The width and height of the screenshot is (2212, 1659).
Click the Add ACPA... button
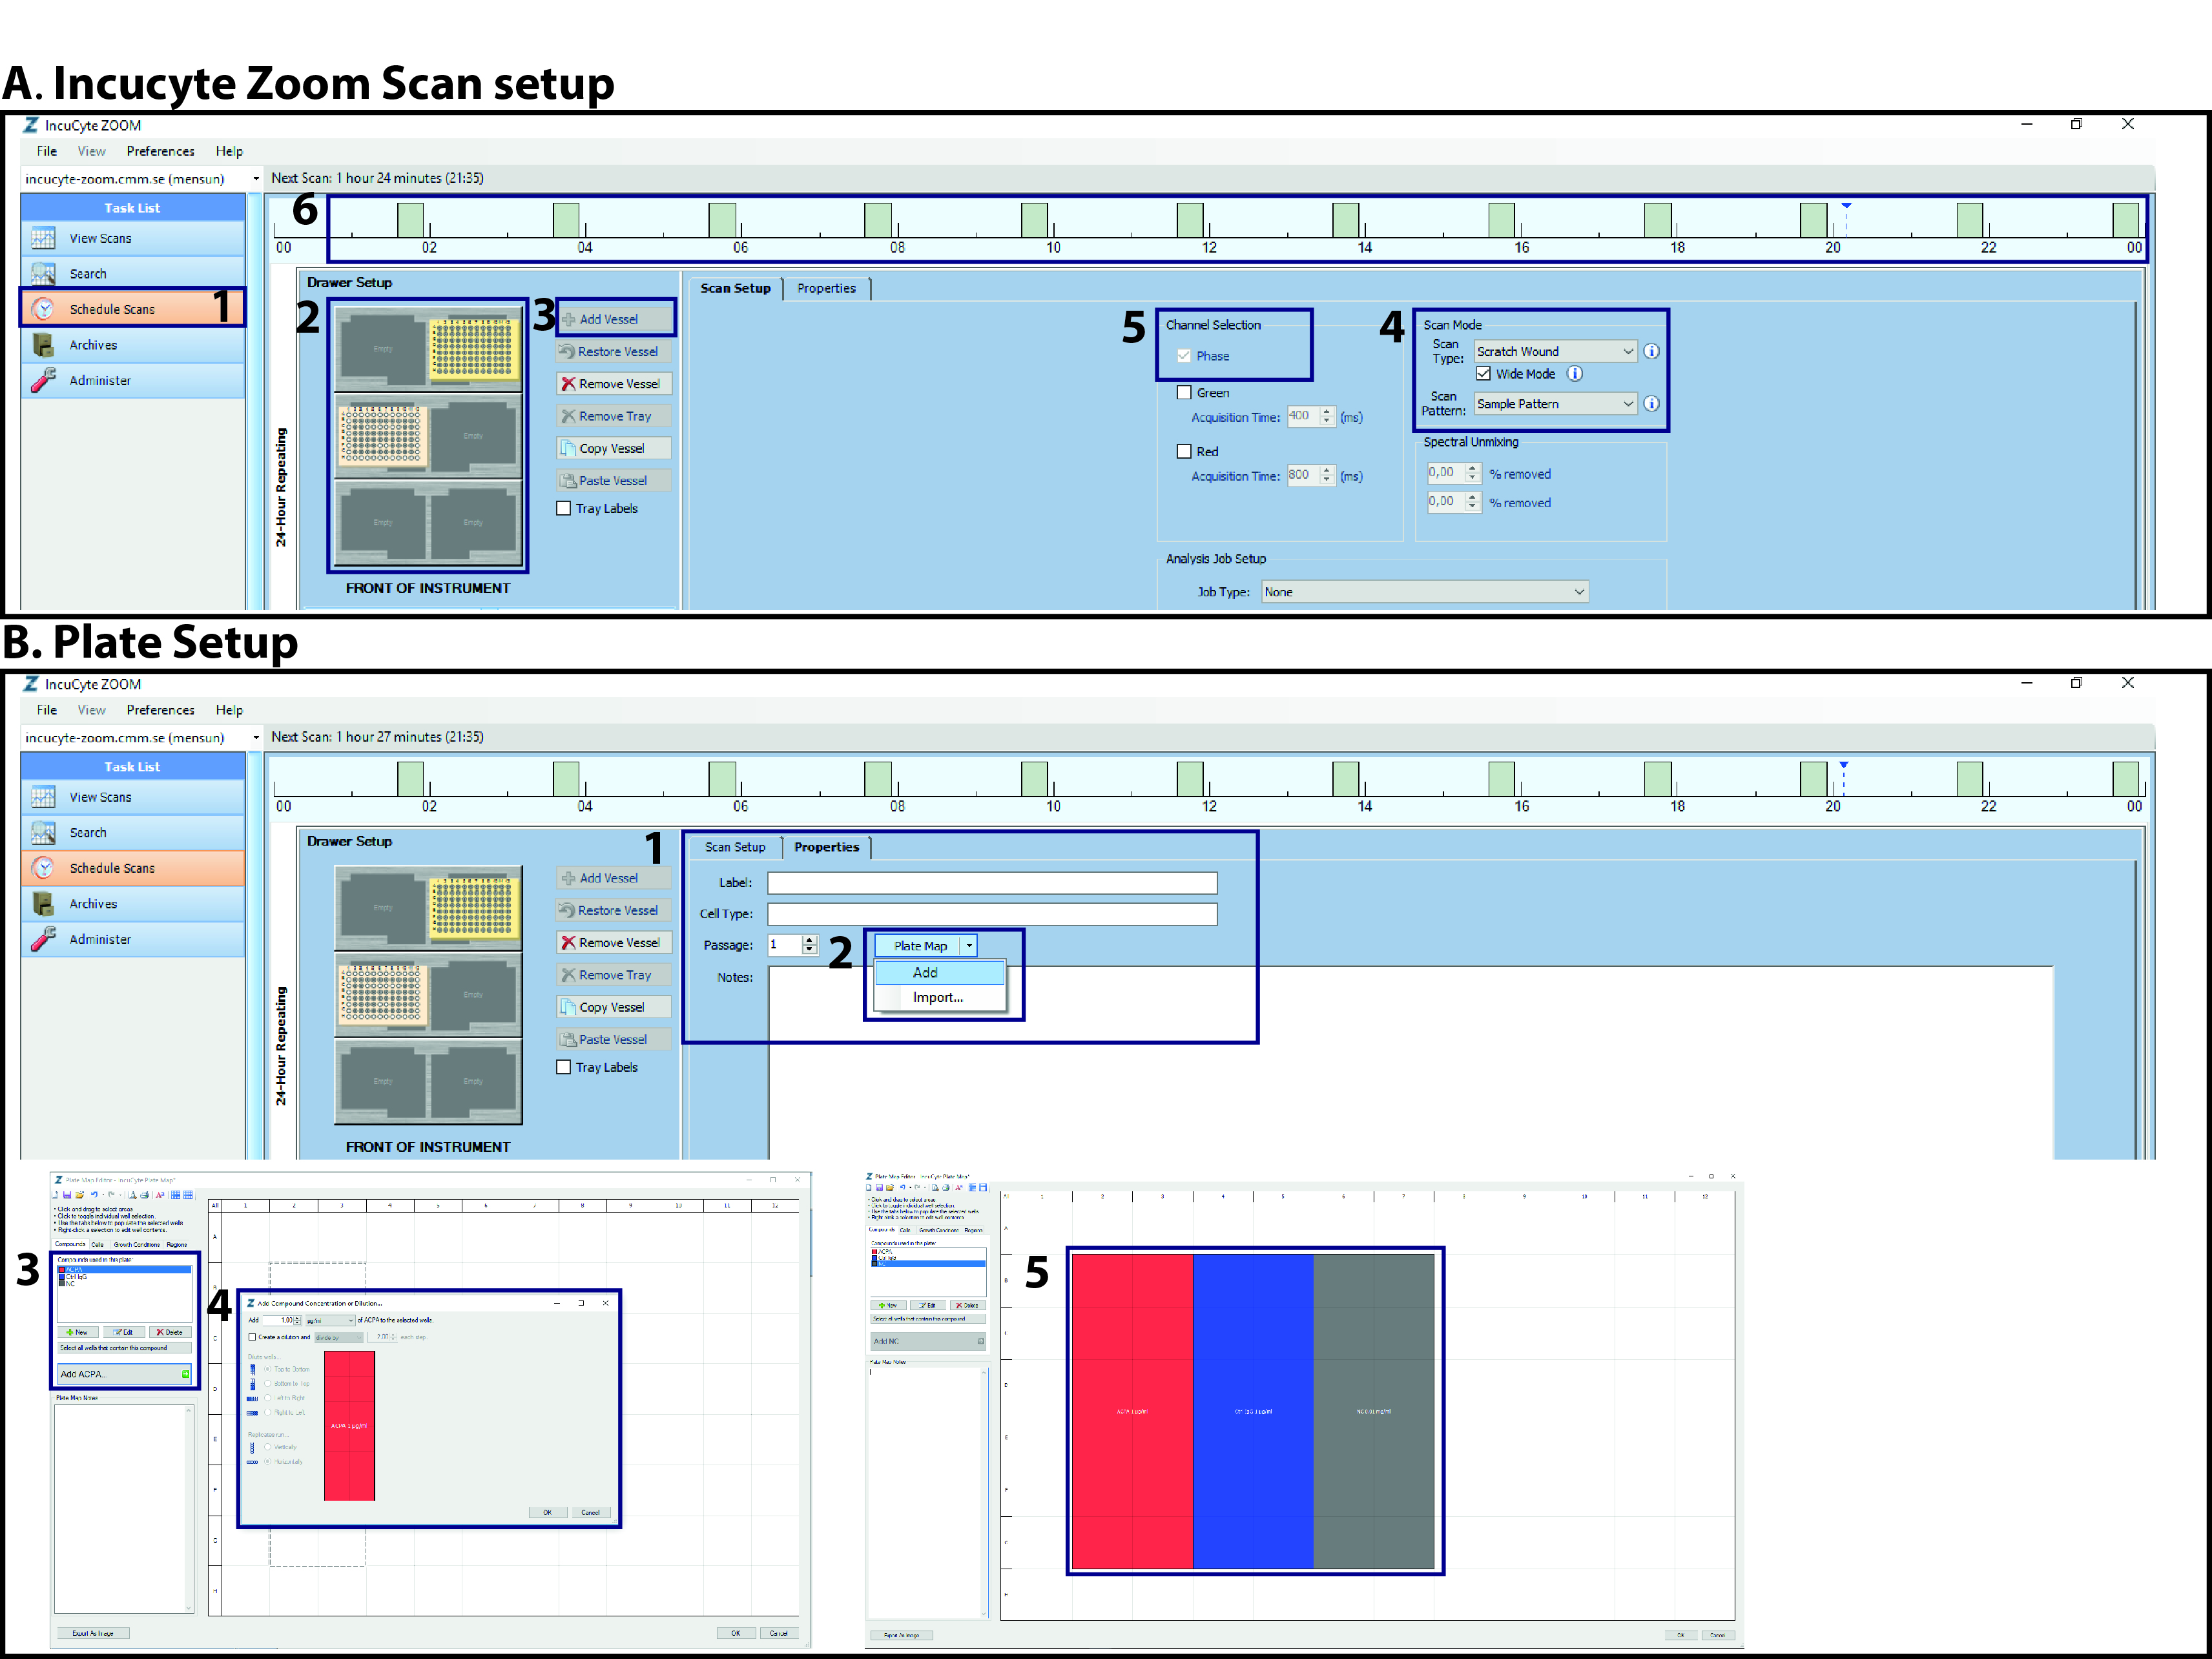point(124,1374)
